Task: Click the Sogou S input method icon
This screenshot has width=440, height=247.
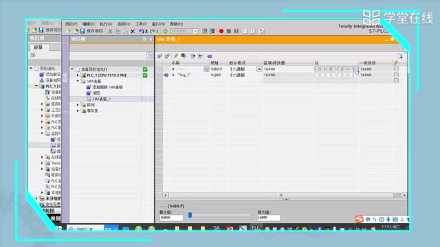Action: tap(359, 219)
